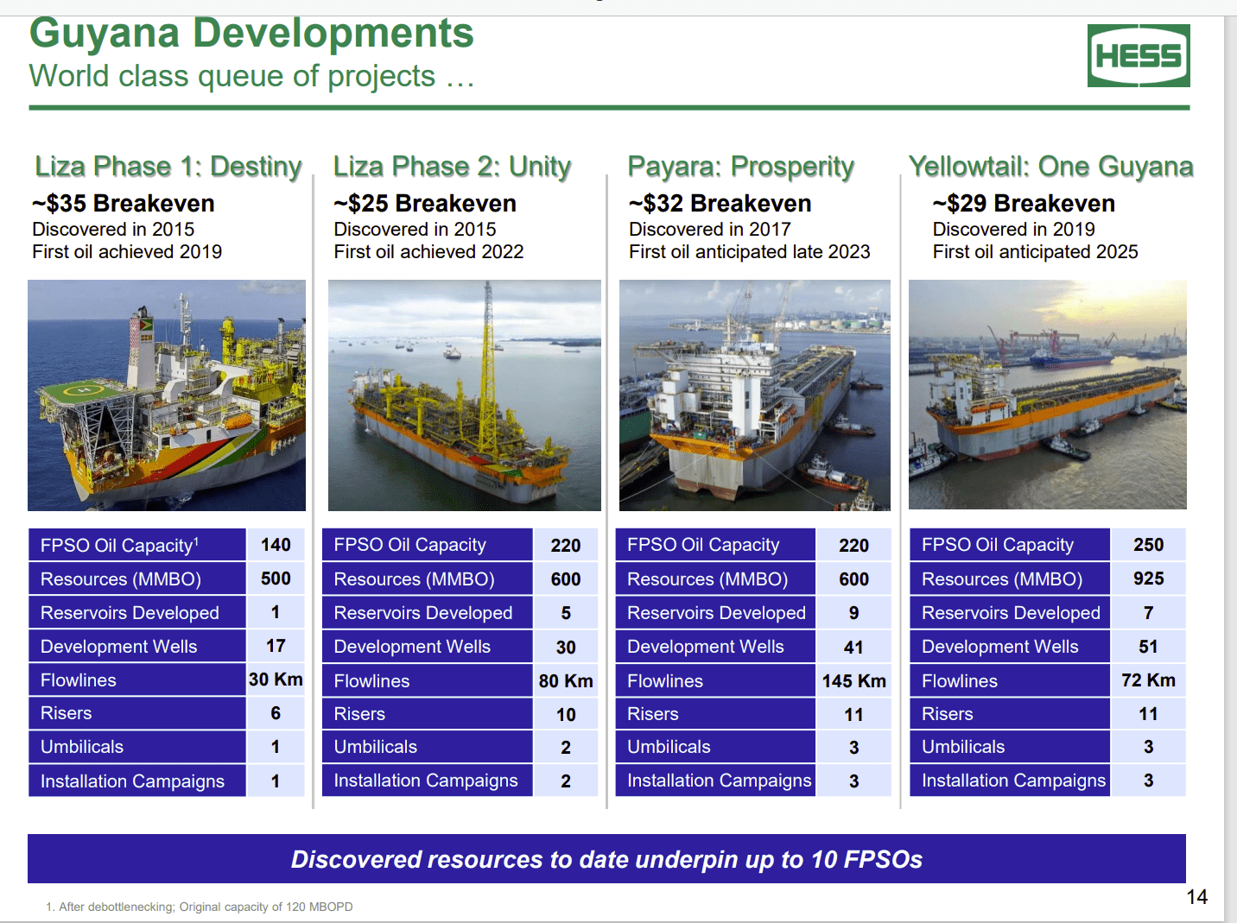Click the '72 Km' flowlines value
Image resolution: width=1237 pixels, height=923 pixels.
tap(1149, 680)
